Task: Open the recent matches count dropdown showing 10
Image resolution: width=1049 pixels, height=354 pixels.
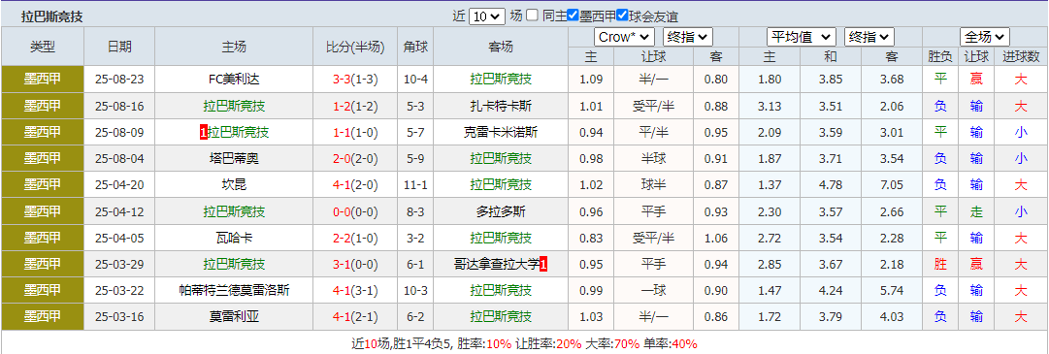Action: point(486,16)
